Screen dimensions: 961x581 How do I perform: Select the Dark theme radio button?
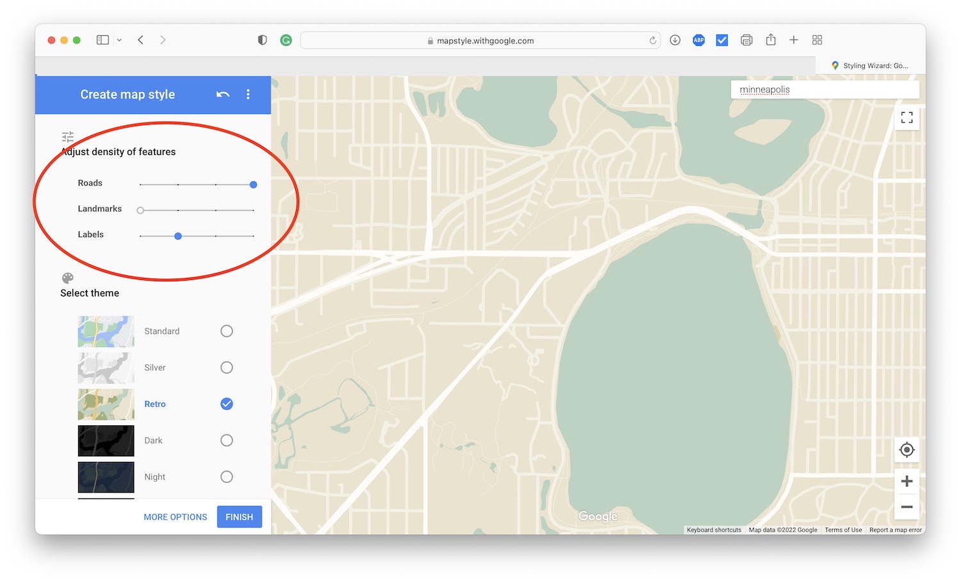226,440
